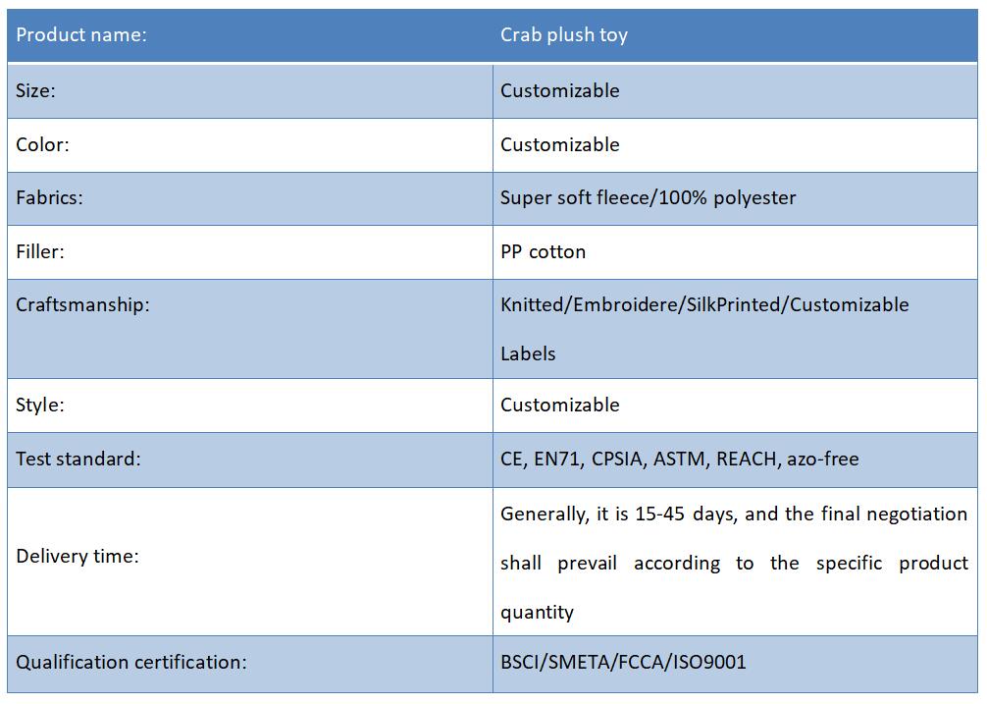This screenshot has height=704, width=987.
Task: Click the 'Qualification certification:' label cell
Action: 250,664
